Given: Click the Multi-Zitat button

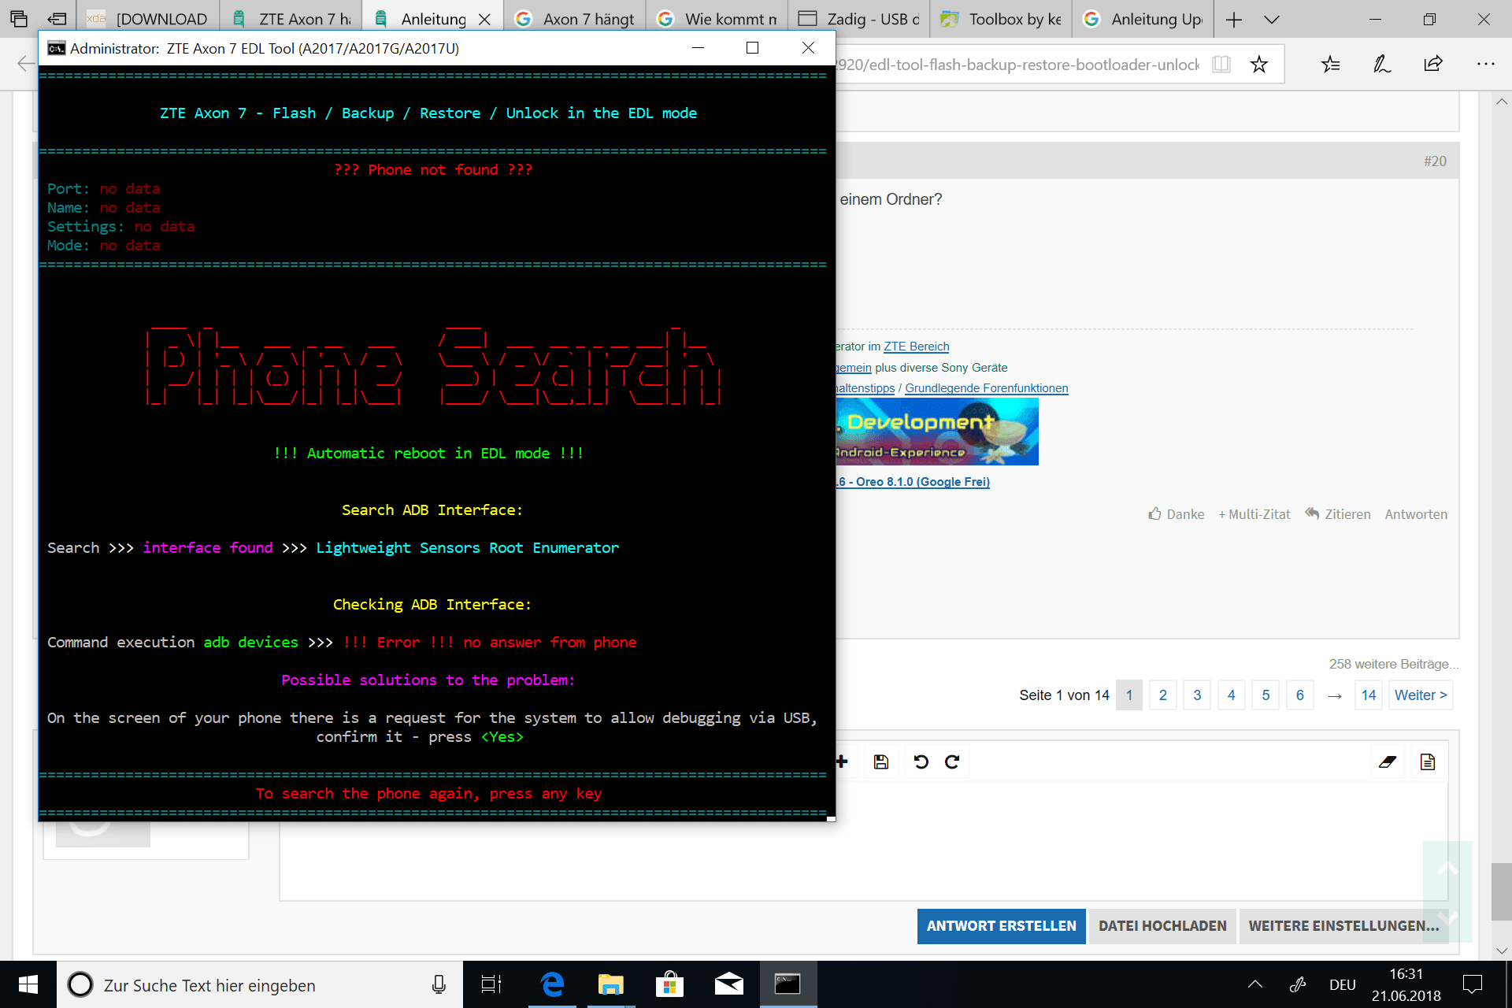Looking at the screenshot, I should click(x=1254, y=514).
